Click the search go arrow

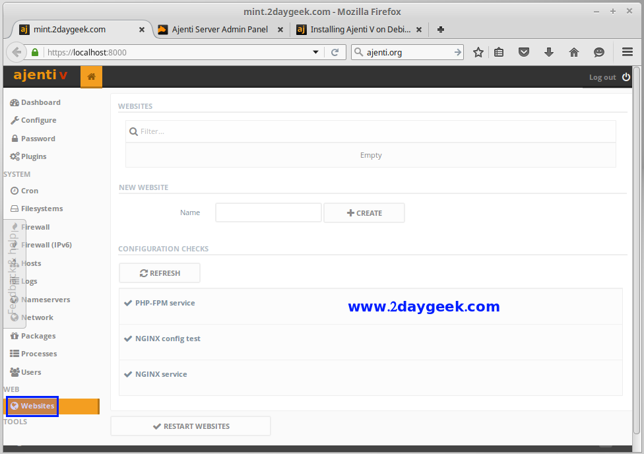click(x=457, y=52)
